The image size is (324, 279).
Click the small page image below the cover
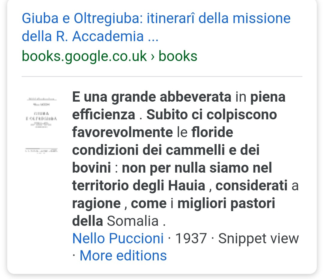pos(41,150)
